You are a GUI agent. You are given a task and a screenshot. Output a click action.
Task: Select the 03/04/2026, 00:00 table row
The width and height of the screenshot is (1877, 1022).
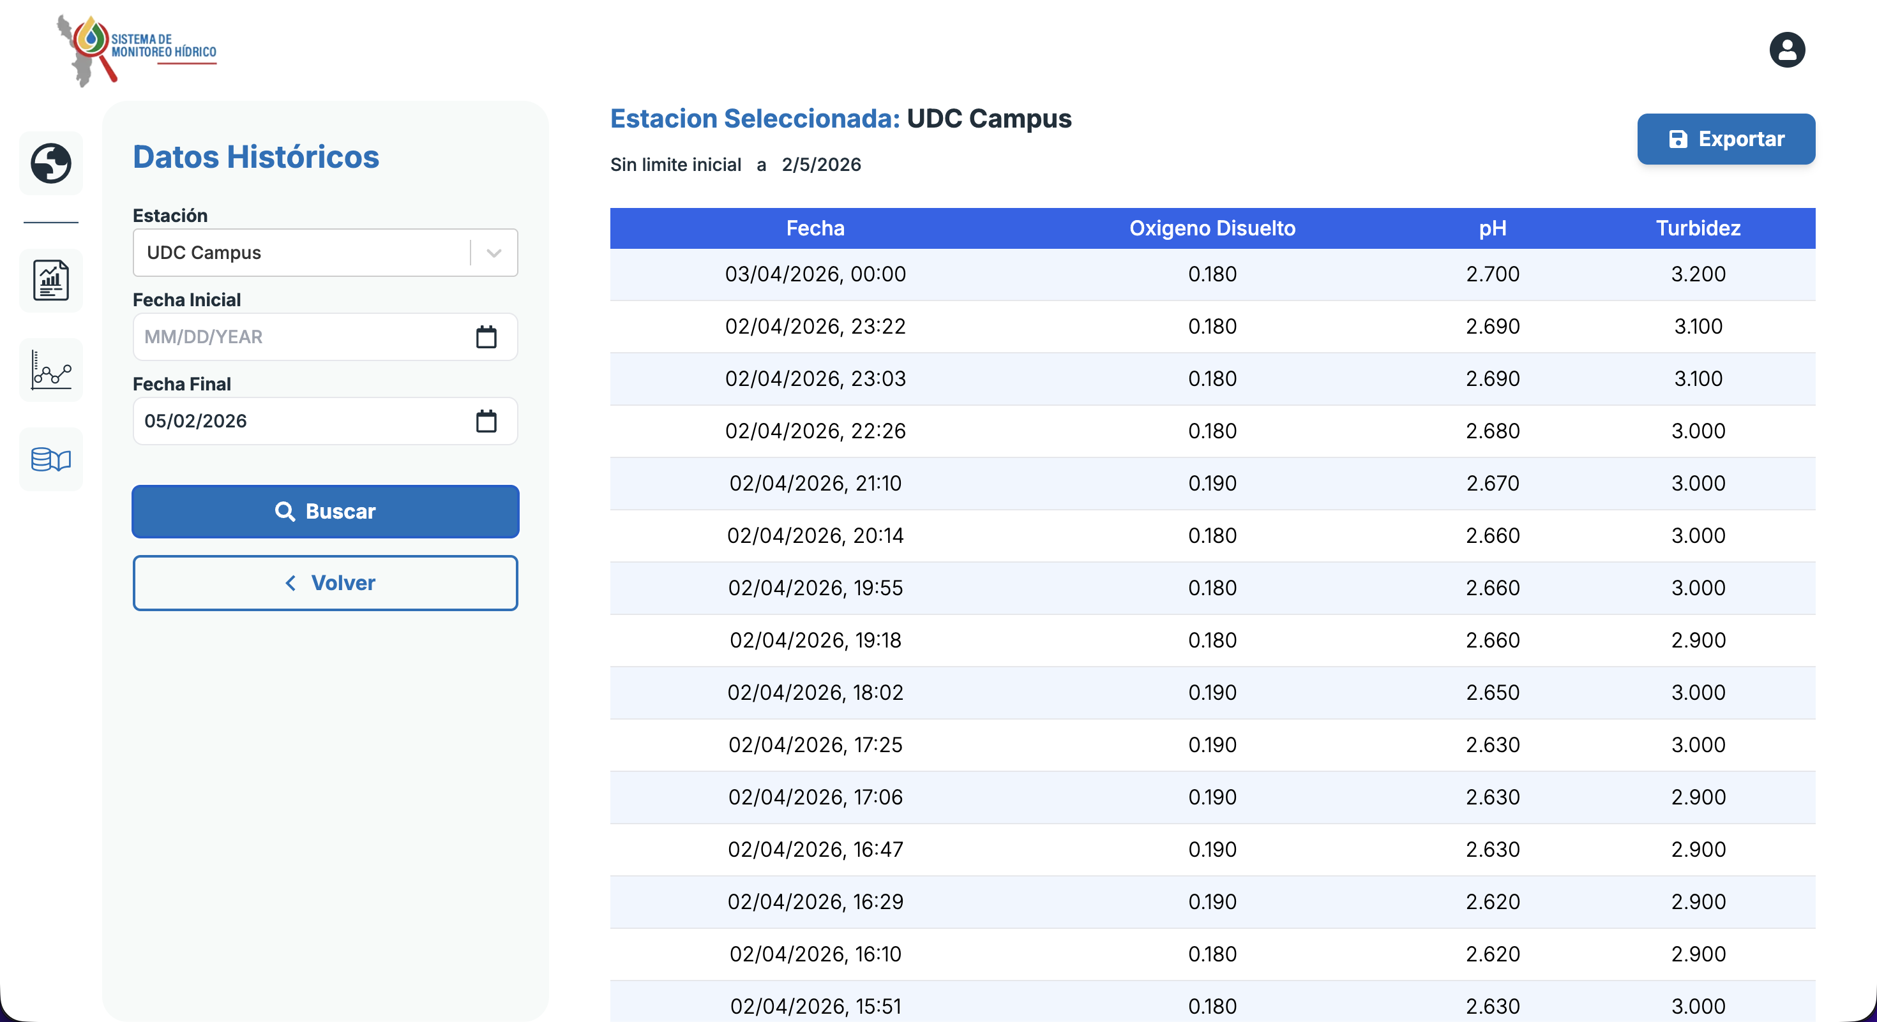coord(1212,274)
